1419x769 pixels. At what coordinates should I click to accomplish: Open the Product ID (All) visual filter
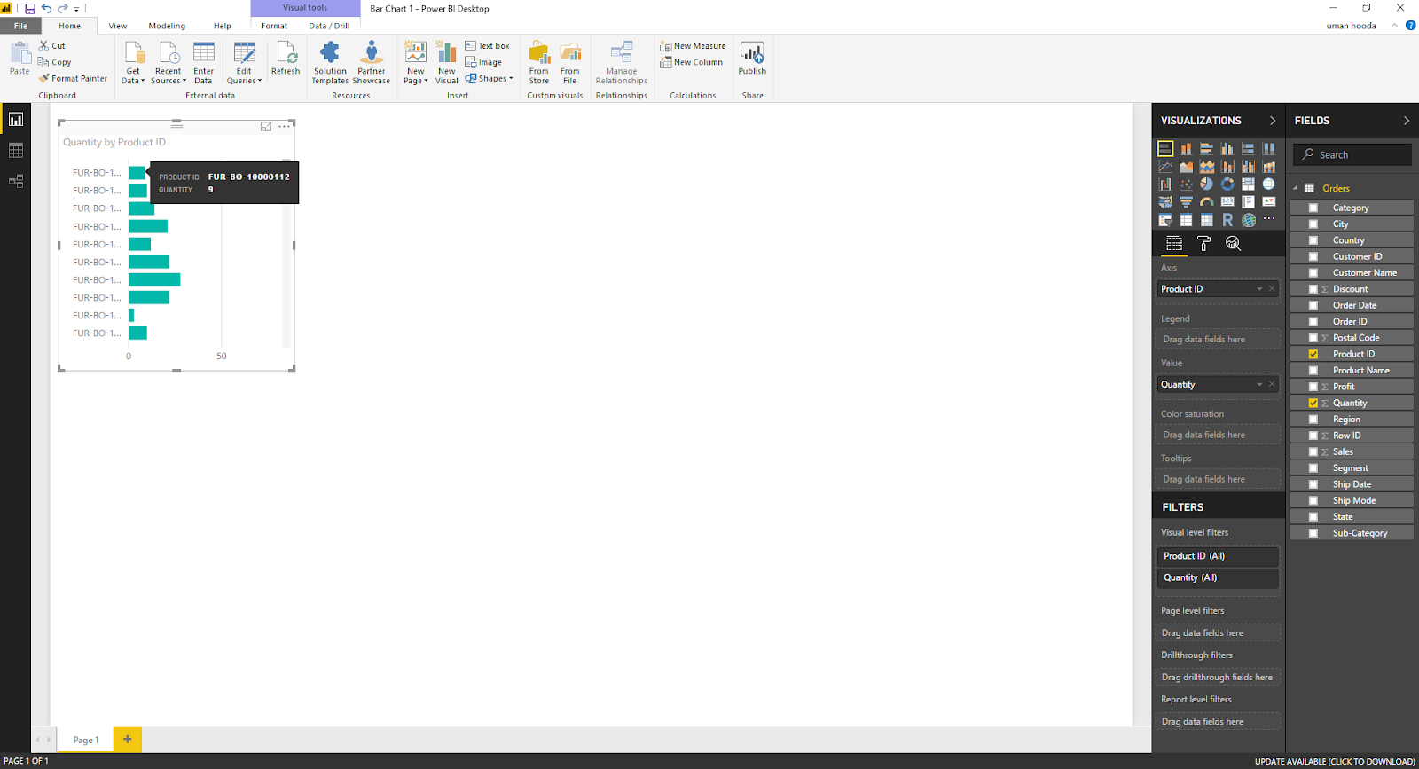1219,556
